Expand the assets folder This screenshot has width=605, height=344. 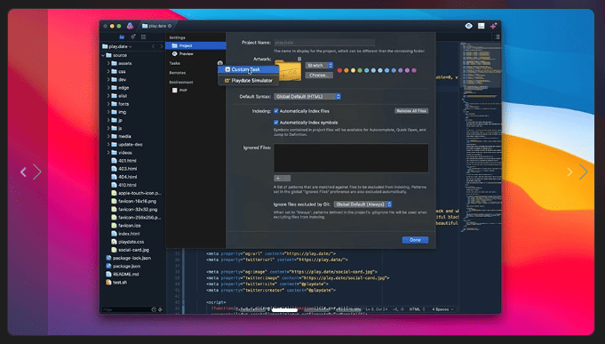point(108,63)
